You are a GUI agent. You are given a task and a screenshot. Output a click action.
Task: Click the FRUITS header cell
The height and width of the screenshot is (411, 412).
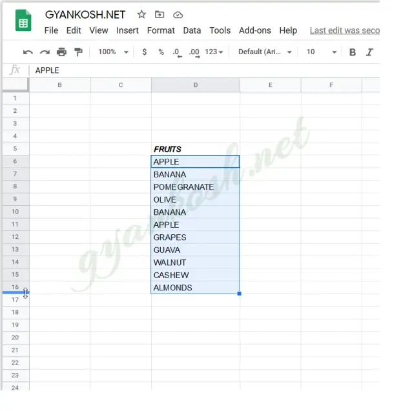pos(196,149)
